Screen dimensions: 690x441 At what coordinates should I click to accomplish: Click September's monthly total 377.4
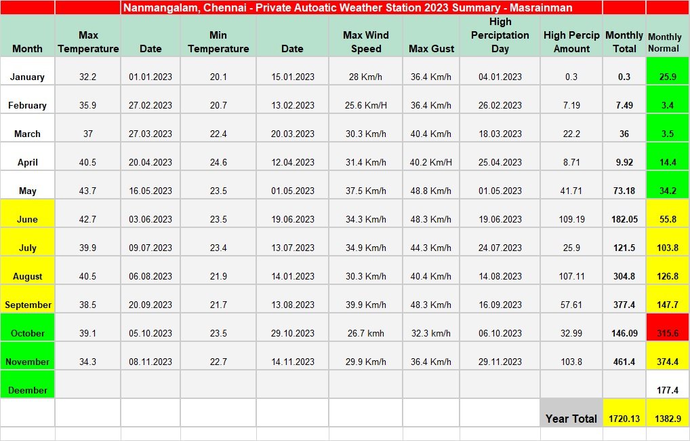tap(624, 299)
